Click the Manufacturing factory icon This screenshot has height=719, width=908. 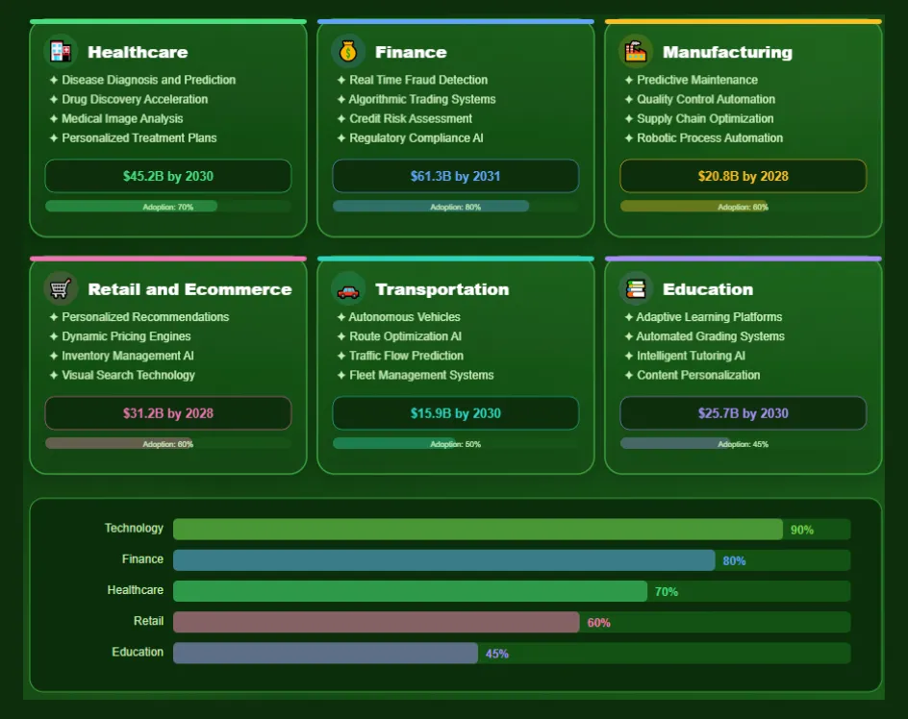[x=634, y=50]
